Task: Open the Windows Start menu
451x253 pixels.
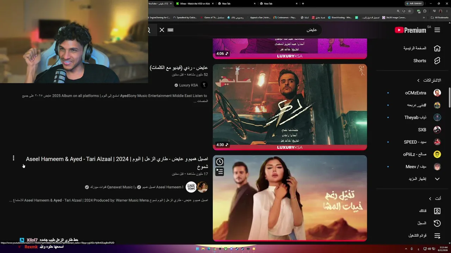Action: coord(197,249)
